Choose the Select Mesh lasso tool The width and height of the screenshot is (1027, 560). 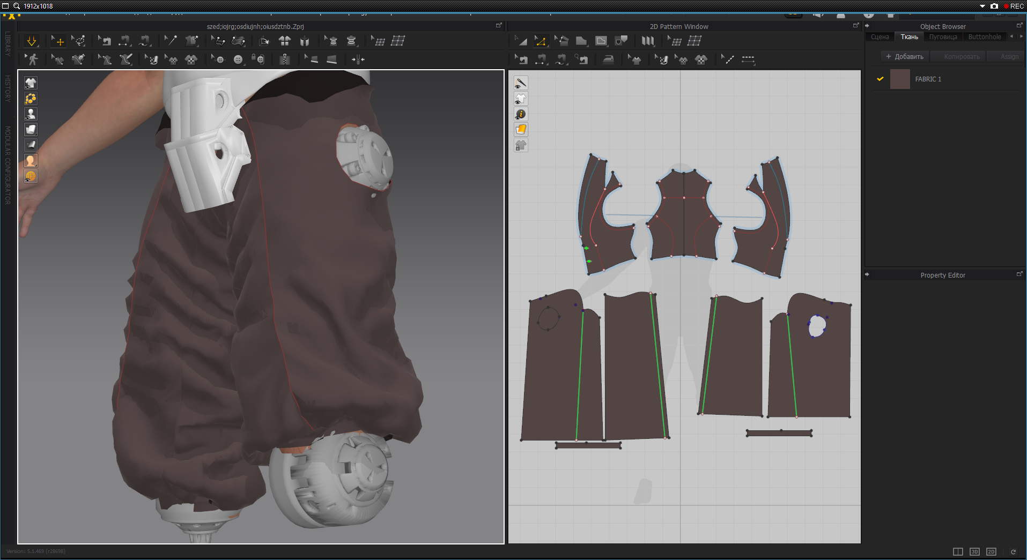pyautogui.click(x=79, y=41)
